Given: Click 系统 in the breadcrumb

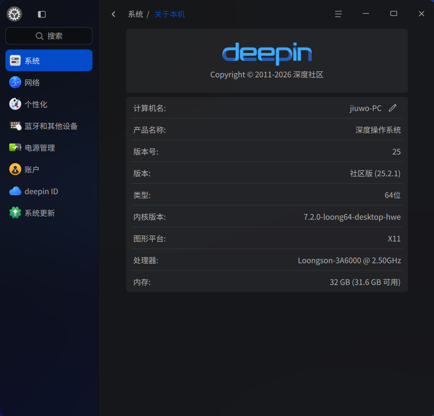Looking at the screenshot, I should (136, 14).
